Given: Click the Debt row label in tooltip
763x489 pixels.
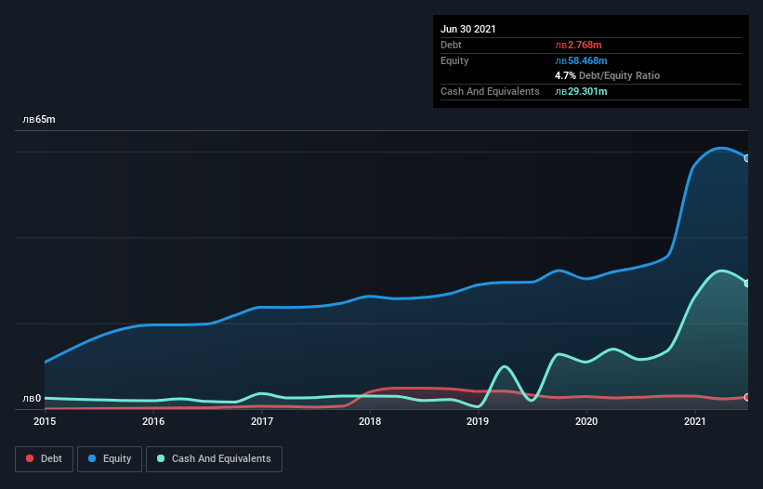Looking at the screenshot, I should [451, 46].
